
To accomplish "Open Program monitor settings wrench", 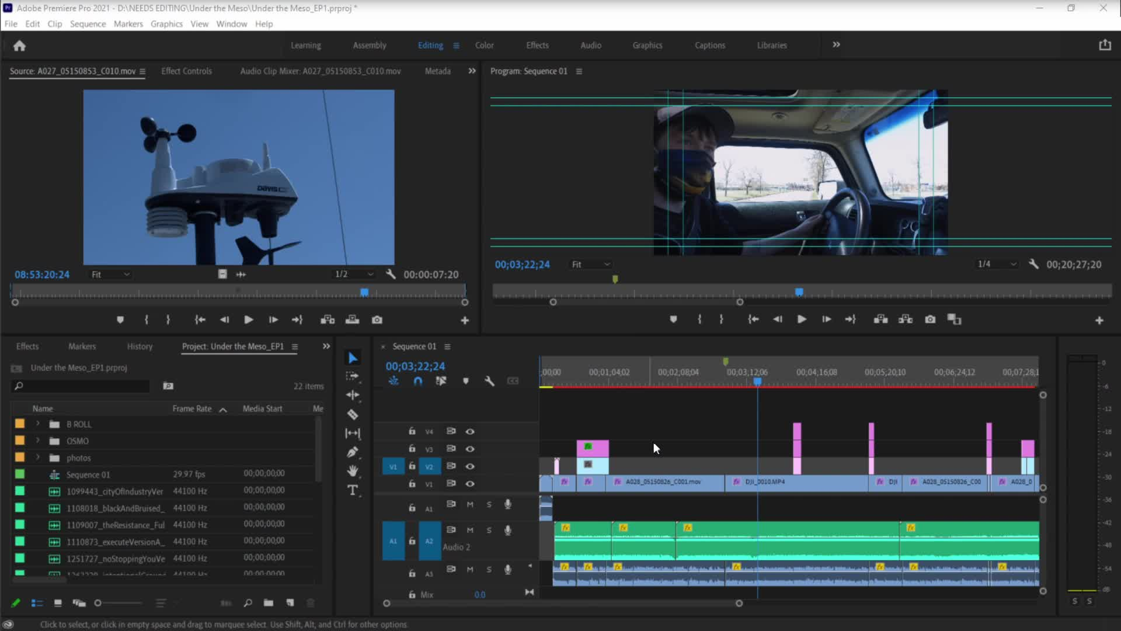I will pyautogui.click(x=1033, y=264).
